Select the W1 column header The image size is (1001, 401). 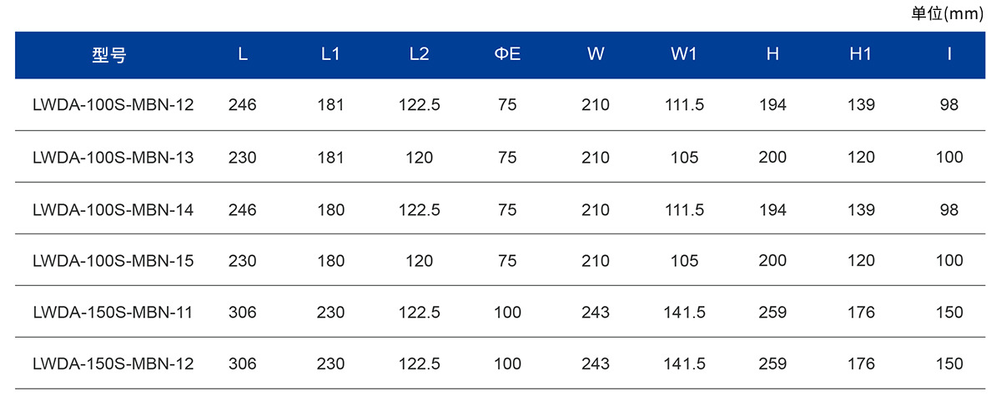coord(684,55)
